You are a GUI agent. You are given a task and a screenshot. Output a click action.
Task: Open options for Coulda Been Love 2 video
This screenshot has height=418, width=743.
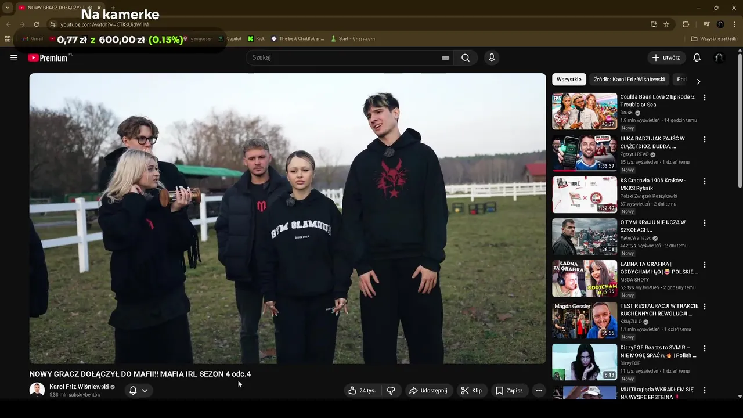(x=705, y=98)
